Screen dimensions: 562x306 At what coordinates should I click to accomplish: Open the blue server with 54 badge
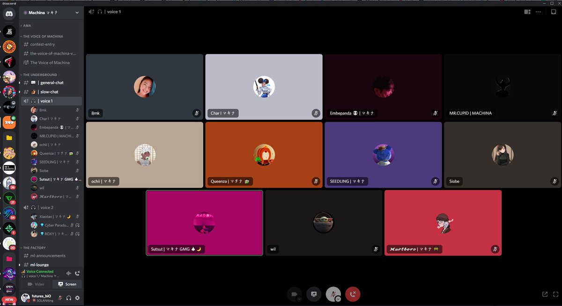pyautogui.click(x=9, y=213)
